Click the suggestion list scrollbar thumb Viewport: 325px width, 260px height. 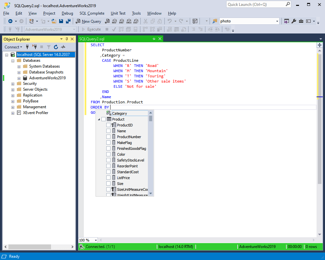(x=151, y=118)
